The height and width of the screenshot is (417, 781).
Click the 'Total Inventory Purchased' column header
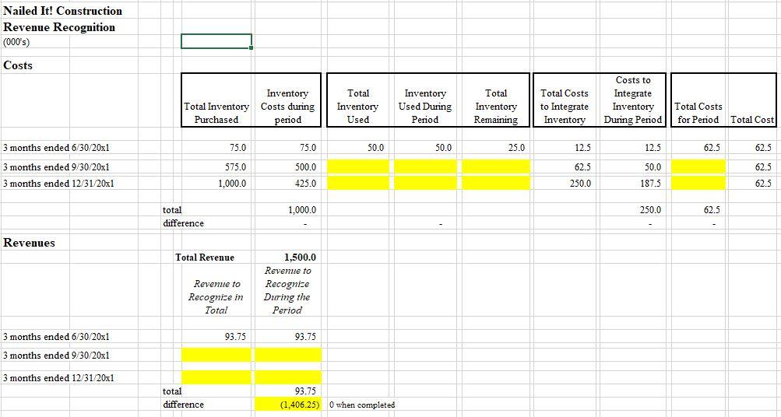(x=216, y=113)
